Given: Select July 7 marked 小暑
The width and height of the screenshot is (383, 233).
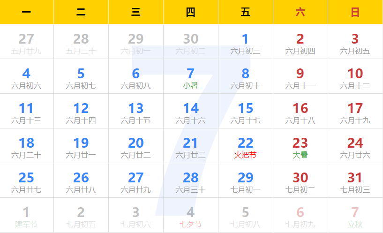Looking at the screenshot, I should coord(191,76).
